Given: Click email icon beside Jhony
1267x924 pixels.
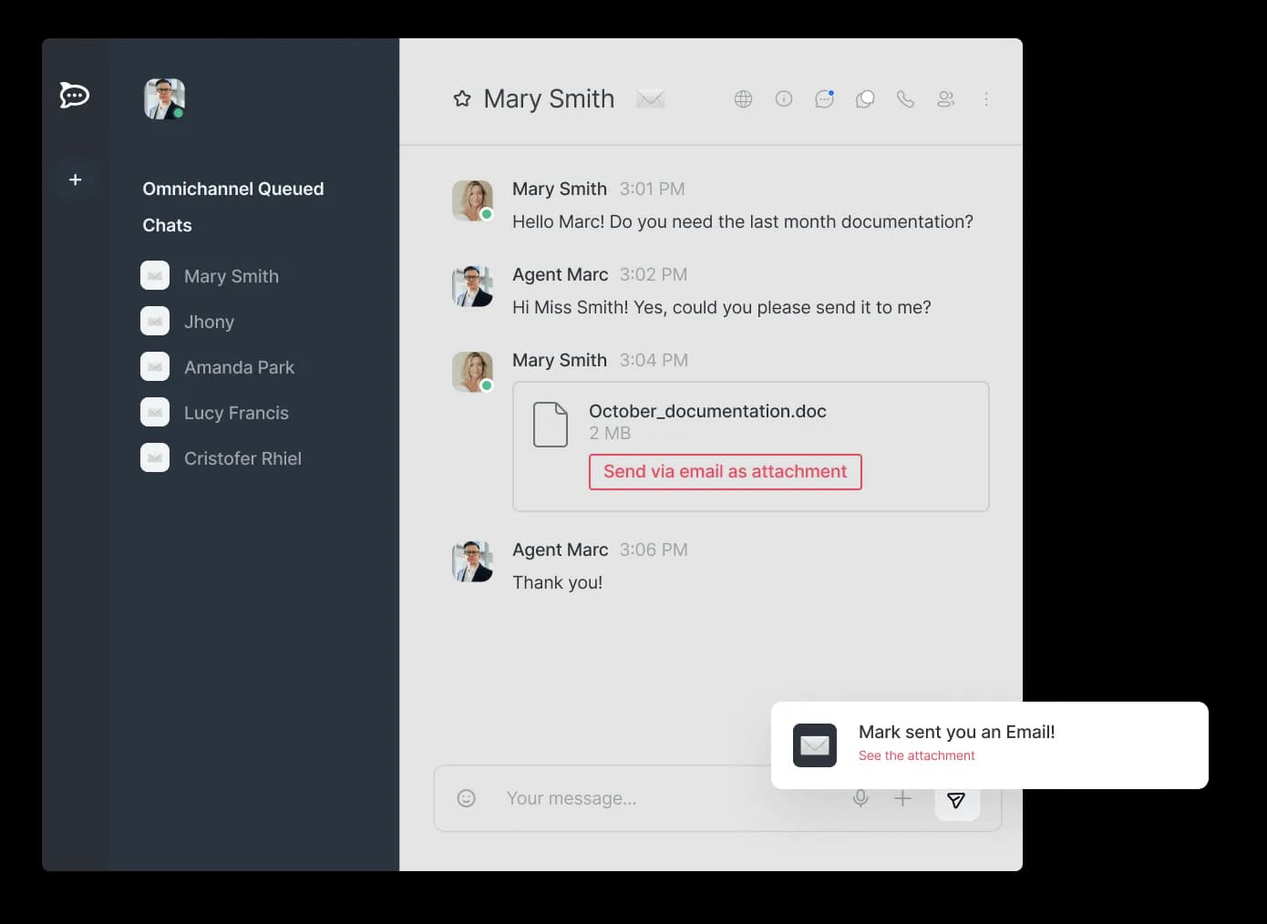Looking at the screenshot, I should pos(155,321).
